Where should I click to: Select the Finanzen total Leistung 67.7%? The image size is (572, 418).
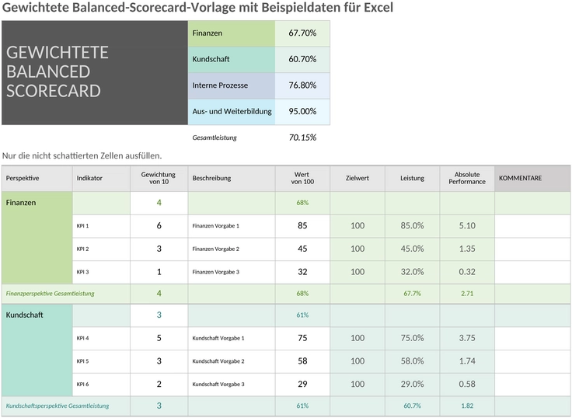[412, 294]
